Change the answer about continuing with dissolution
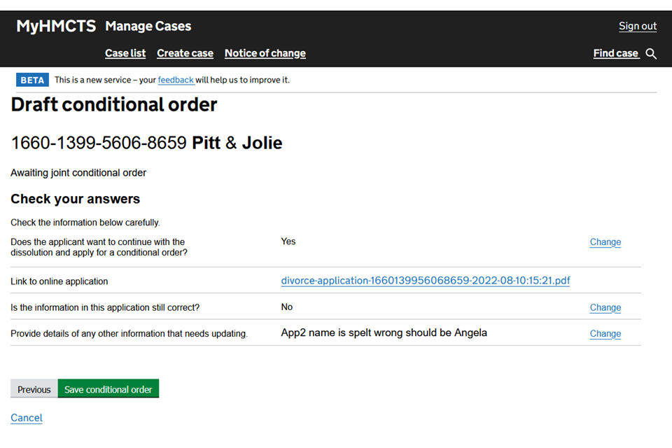This screenshot has width=672, height=448. pyautogui.click(x=605, y=242)
